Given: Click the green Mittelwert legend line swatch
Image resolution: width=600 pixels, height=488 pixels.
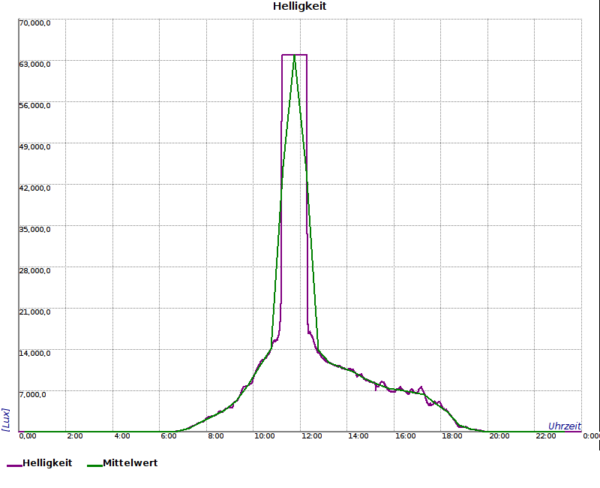Looking at the screenshot, I should point(94,465).
